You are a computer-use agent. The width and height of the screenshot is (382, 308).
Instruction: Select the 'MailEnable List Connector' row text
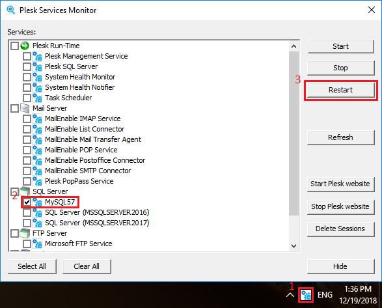point(85,129)
